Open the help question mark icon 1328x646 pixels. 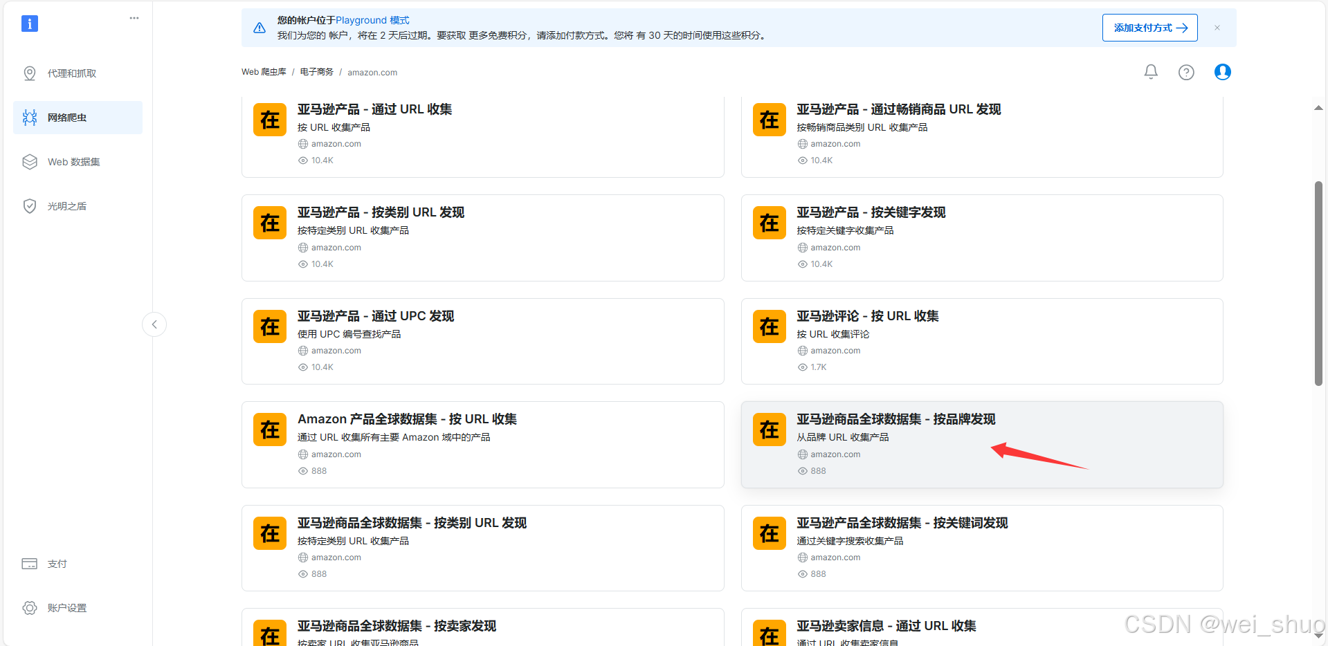click(x=1186, y=72)
